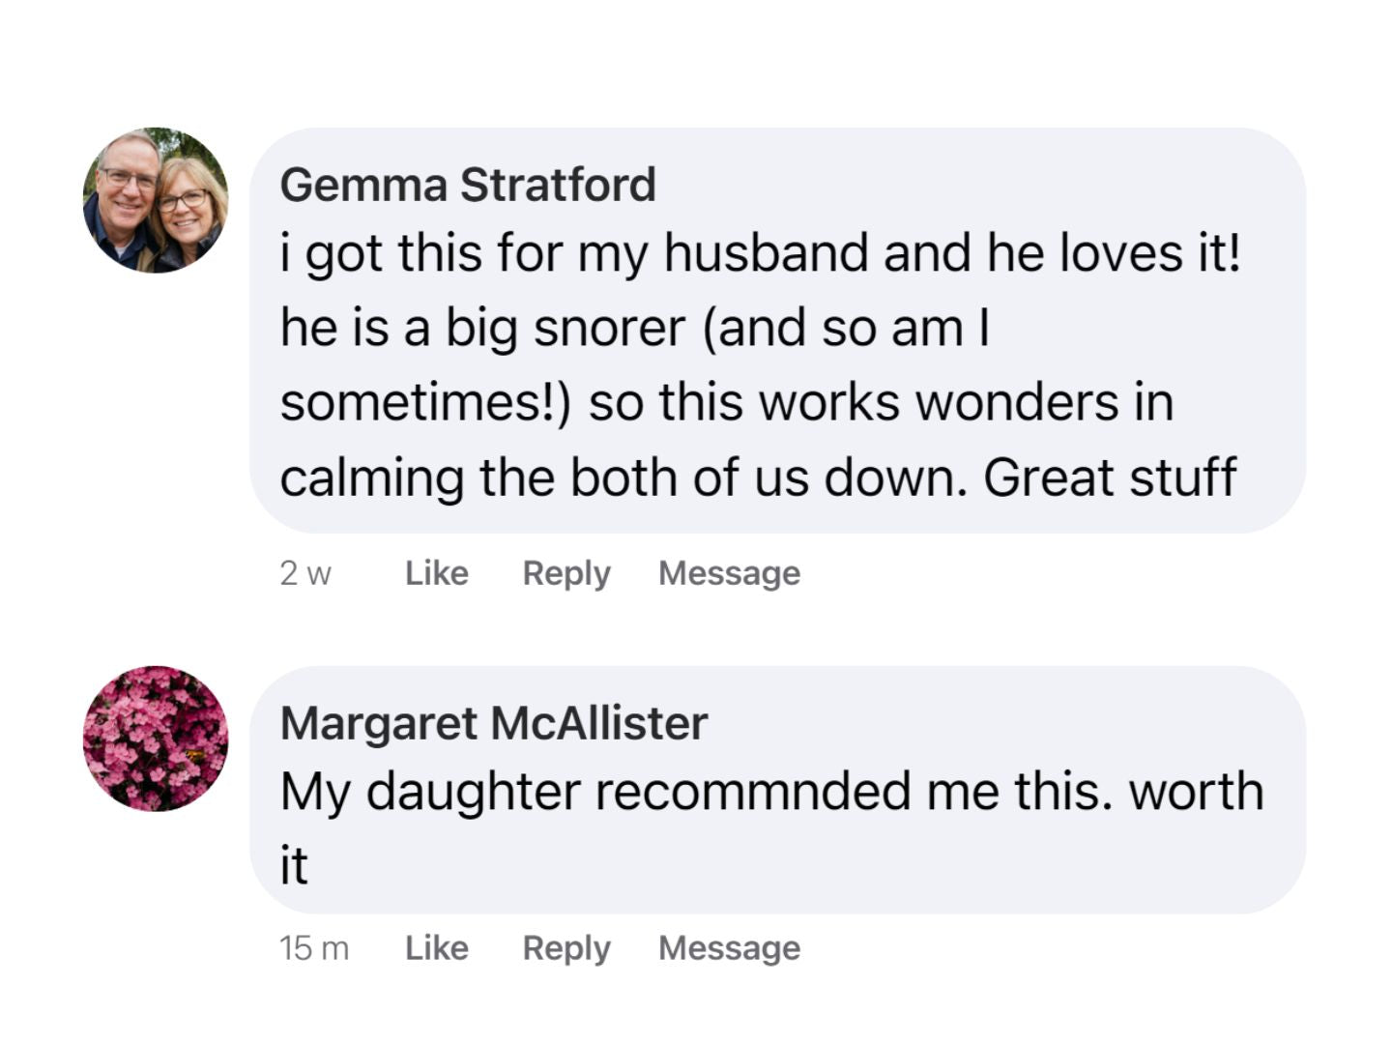The width and height of the screenshot is (1392, 1044).
Task: Click the Gemma Stratford name link
Action: click(468, 185)
